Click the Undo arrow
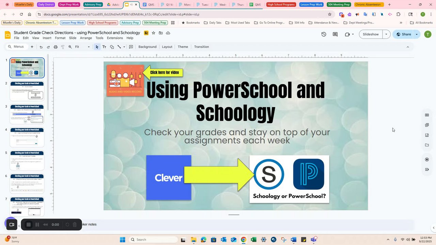This screenshot has width=436, height=245. tap(41, 47)
